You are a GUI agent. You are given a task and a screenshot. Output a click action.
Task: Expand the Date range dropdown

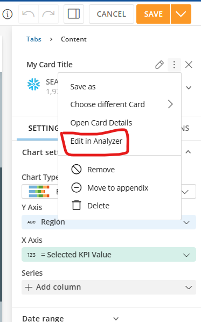(x=116, y=318)
